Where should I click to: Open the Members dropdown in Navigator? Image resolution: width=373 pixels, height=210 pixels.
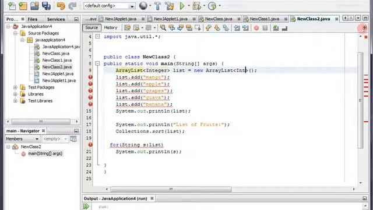point(22,139)
